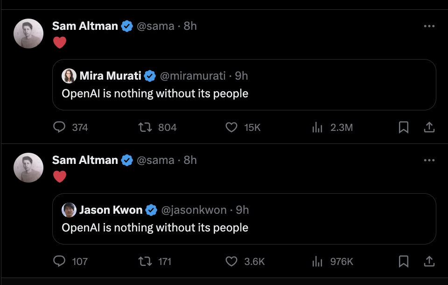Open more options on the first tweet
The width and height of the screenshot is (448, 285).
(x=429, y=26)
